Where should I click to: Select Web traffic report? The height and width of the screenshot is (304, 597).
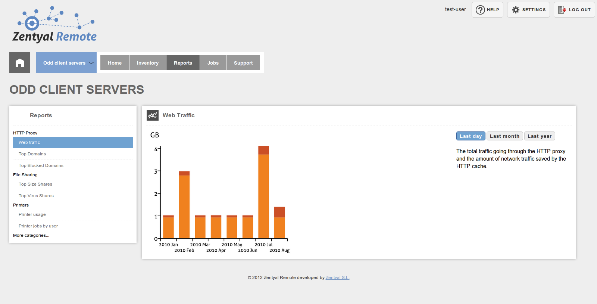pos(73,142)
